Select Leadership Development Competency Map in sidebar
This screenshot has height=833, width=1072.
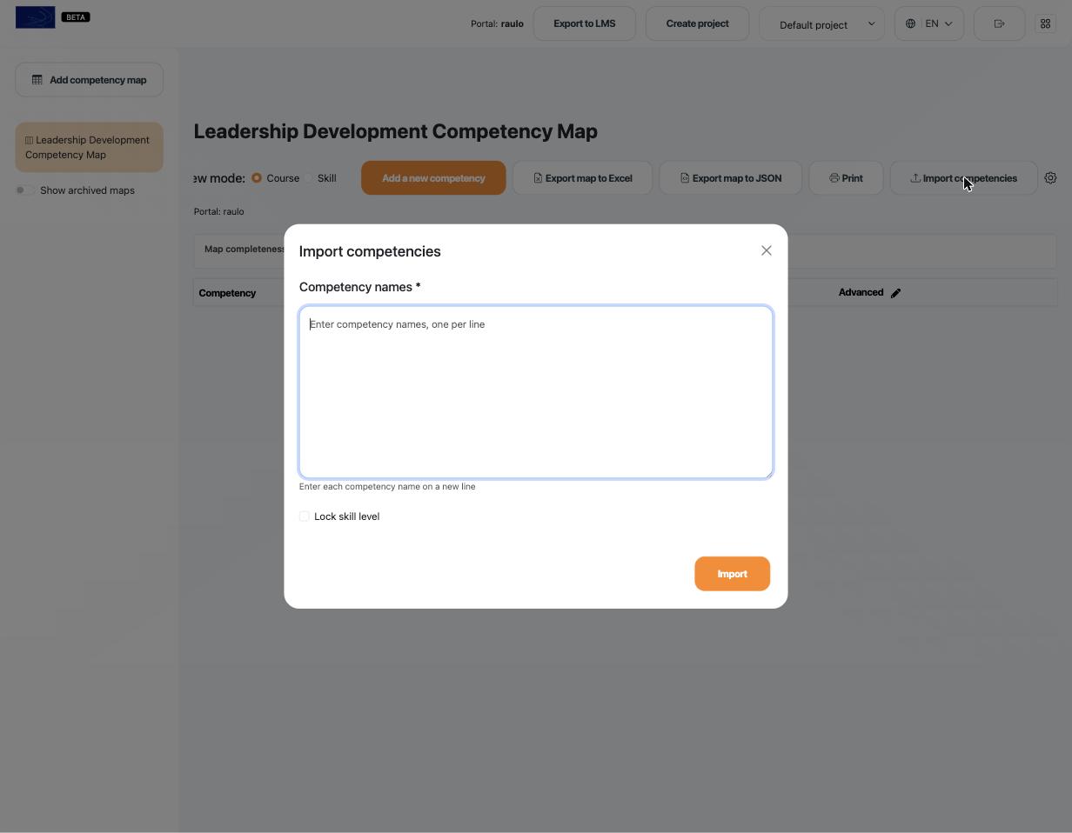click(x=89, y=147)
